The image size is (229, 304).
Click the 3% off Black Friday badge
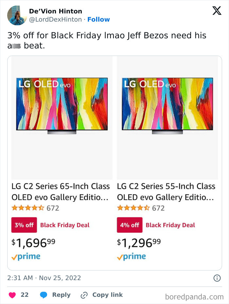[24, 225]
